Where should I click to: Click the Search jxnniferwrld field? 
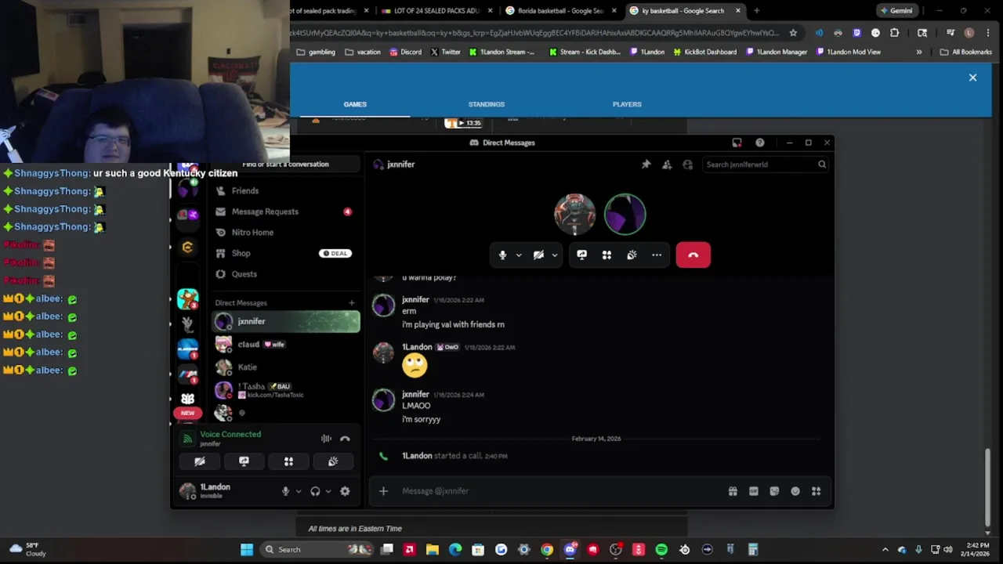tap(765, 164)
